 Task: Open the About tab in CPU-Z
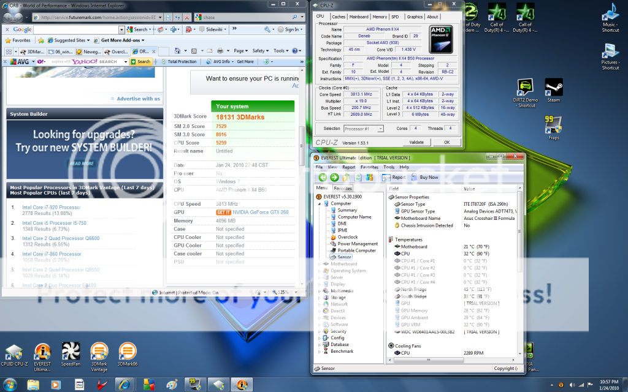432,17
